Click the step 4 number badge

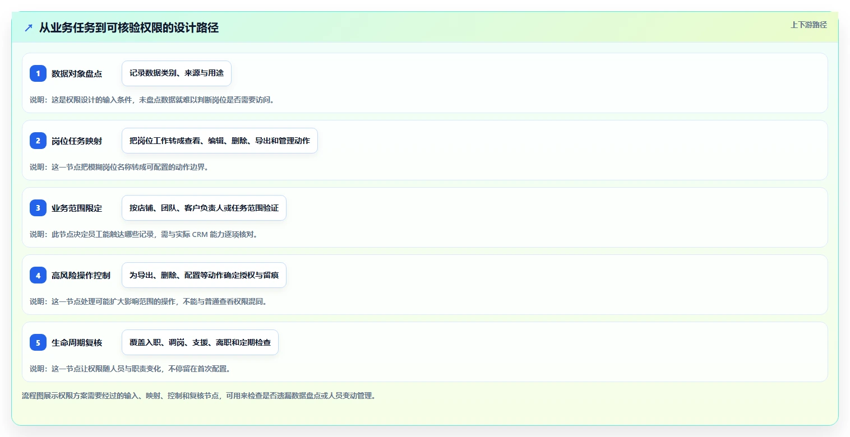tap(38, 275)
